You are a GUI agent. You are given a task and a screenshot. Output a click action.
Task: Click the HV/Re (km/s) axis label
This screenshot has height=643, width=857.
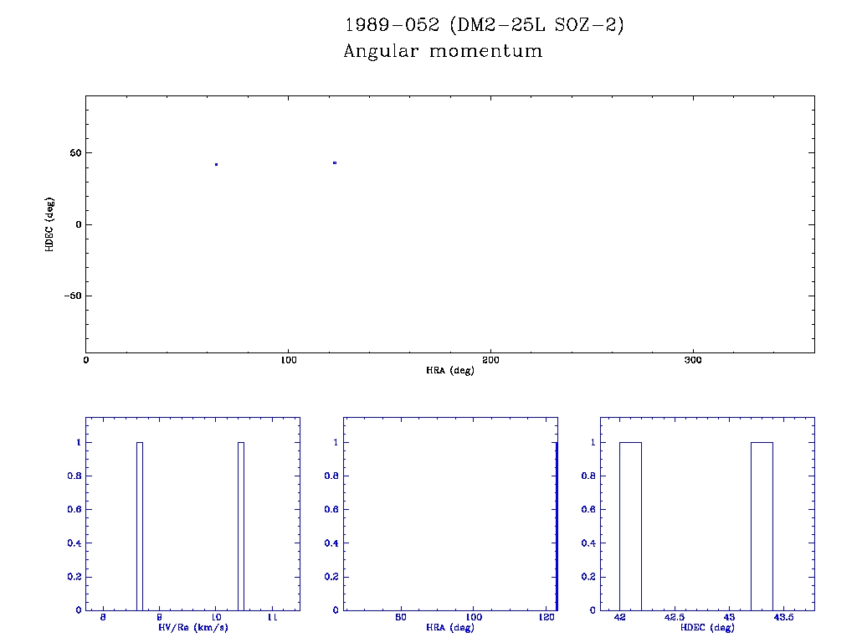pos(192,628)
